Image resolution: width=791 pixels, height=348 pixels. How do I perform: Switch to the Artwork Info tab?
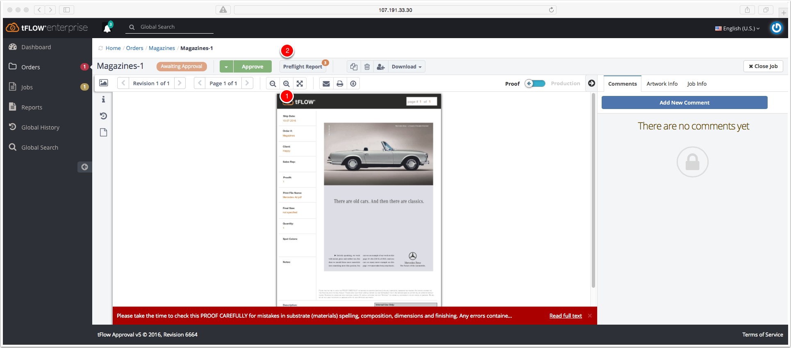662,84
